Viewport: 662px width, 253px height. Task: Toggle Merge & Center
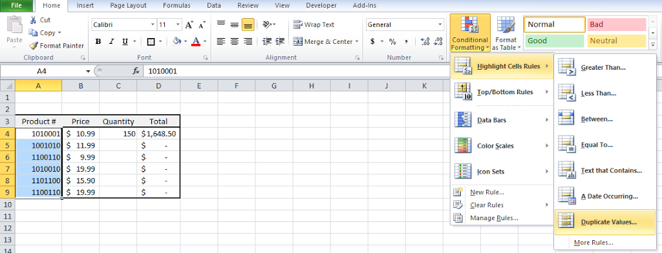click(x=323, y=41)
